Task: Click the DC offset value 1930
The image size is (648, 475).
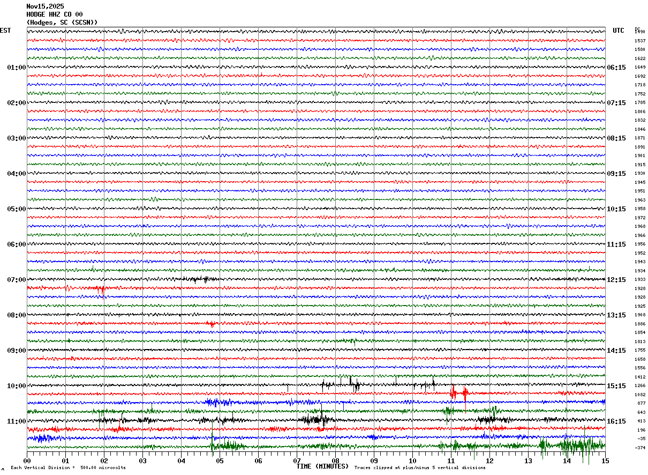Action: coord(640,174)
